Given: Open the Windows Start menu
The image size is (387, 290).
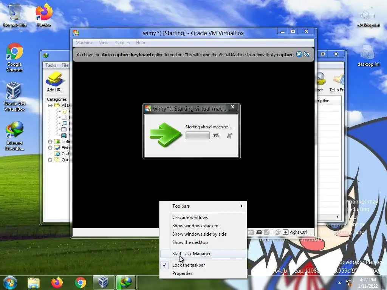Looking at the screenshot, I should 10,282.
